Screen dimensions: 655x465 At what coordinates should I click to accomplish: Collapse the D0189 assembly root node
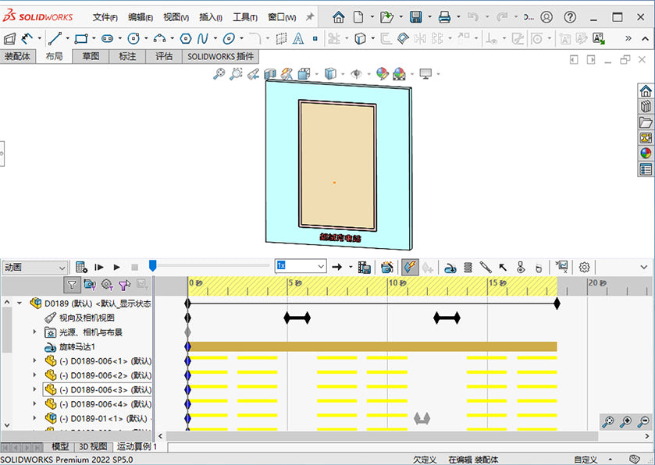point(20,303)
